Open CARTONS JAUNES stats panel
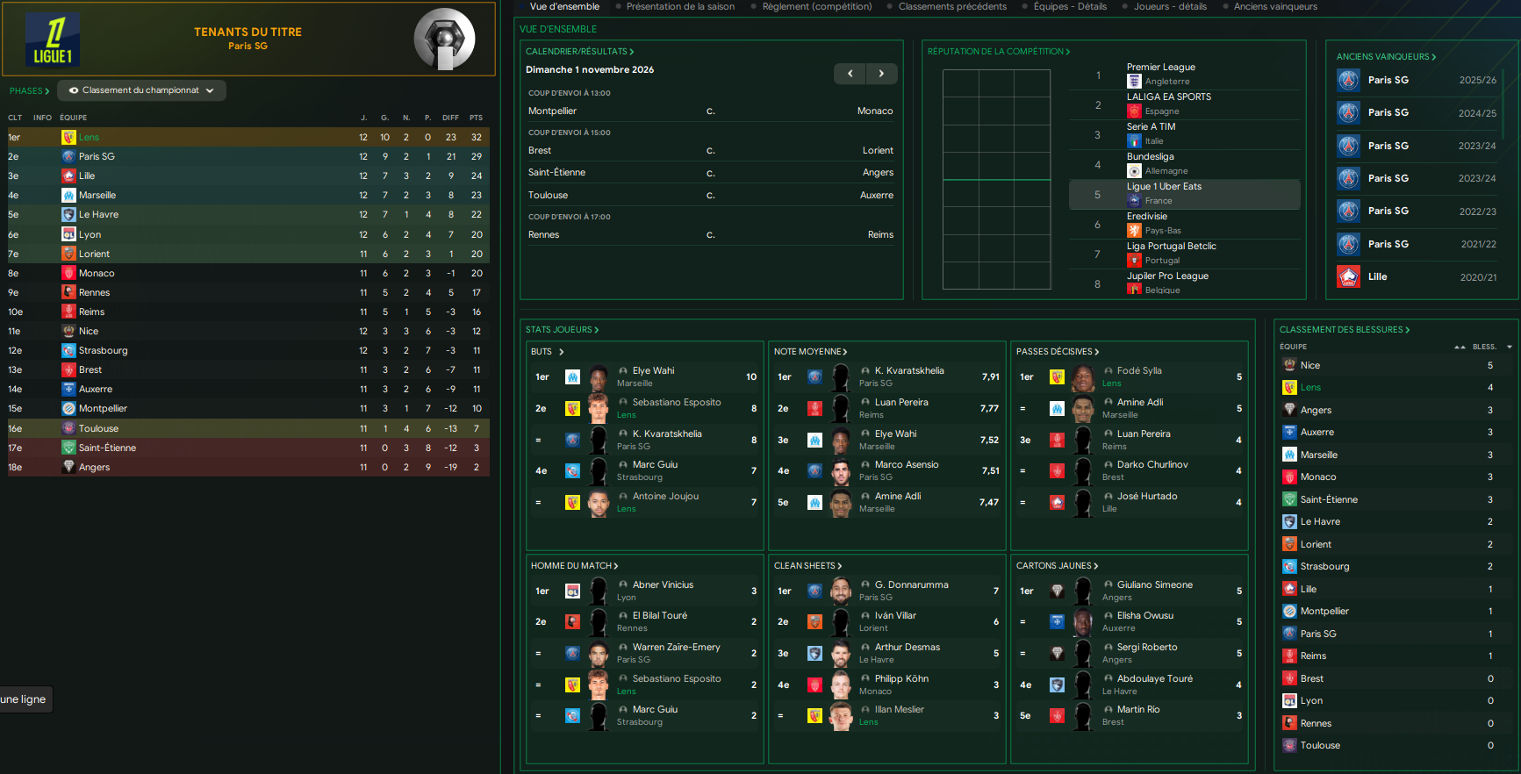1521x774 pixels. [x=1057, y=566]
